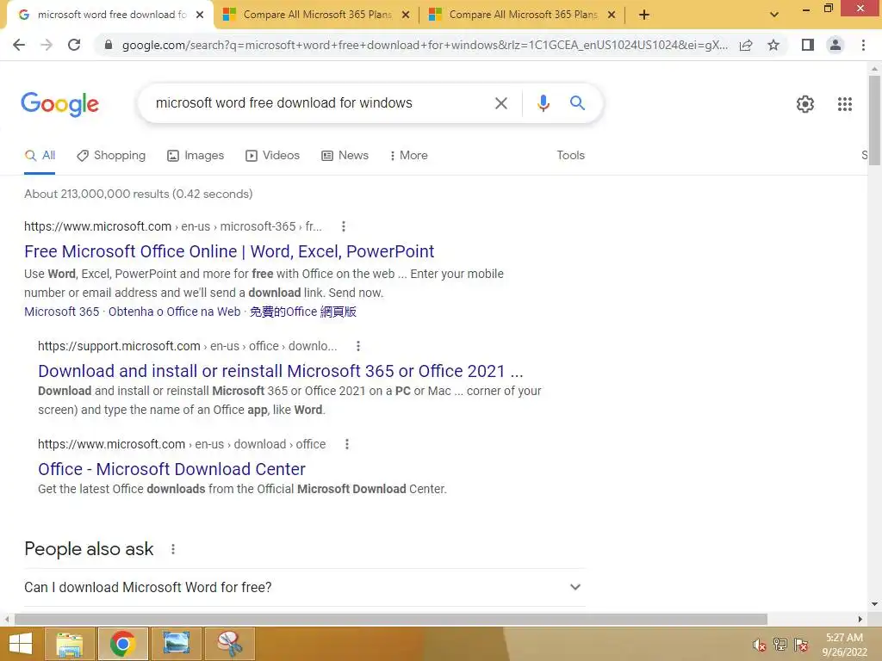882x661 pixels.
Task: Open the Chrome three-dot menu
Action: (863, 45)
